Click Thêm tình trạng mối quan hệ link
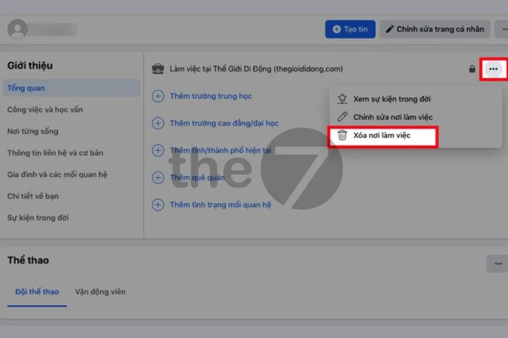This screenshot has height=338, width=508. tap(220, 205)
